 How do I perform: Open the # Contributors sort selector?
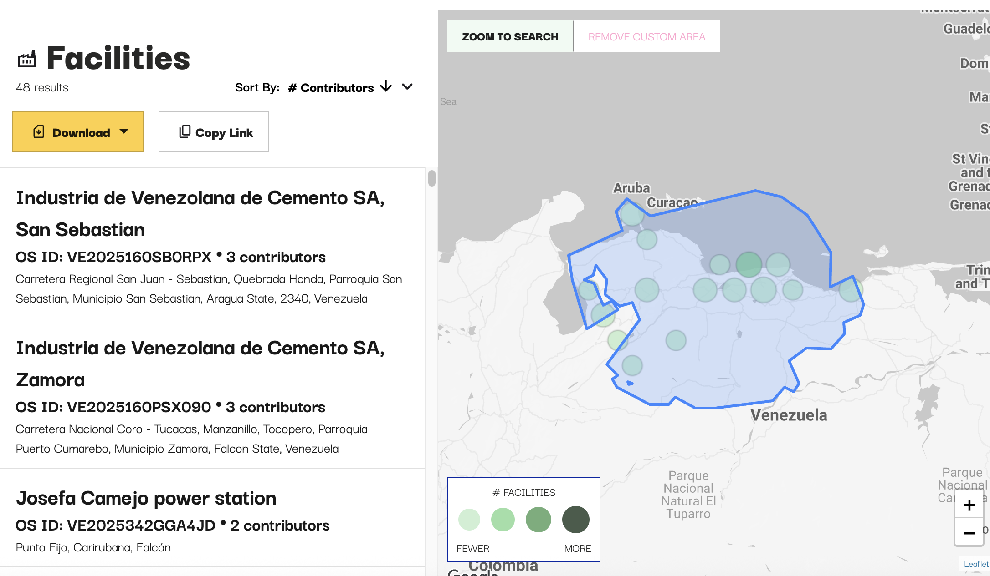(x=331, y=87)
